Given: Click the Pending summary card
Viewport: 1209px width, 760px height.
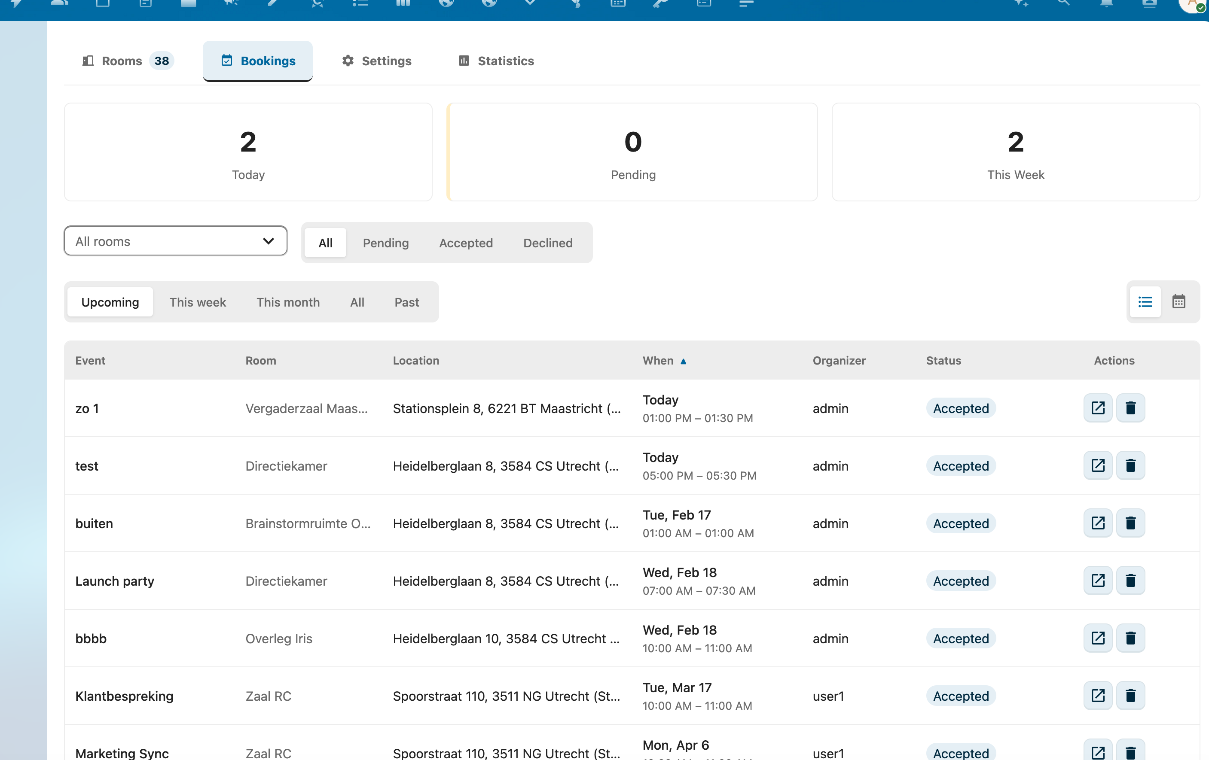Looking at the screenshot, I should click(632, 152).
